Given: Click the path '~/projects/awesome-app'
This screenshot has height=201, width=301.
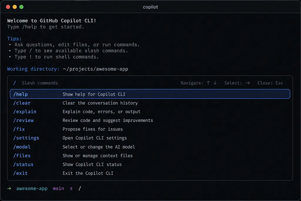Looking at the screenshot, I should [96, 69].
